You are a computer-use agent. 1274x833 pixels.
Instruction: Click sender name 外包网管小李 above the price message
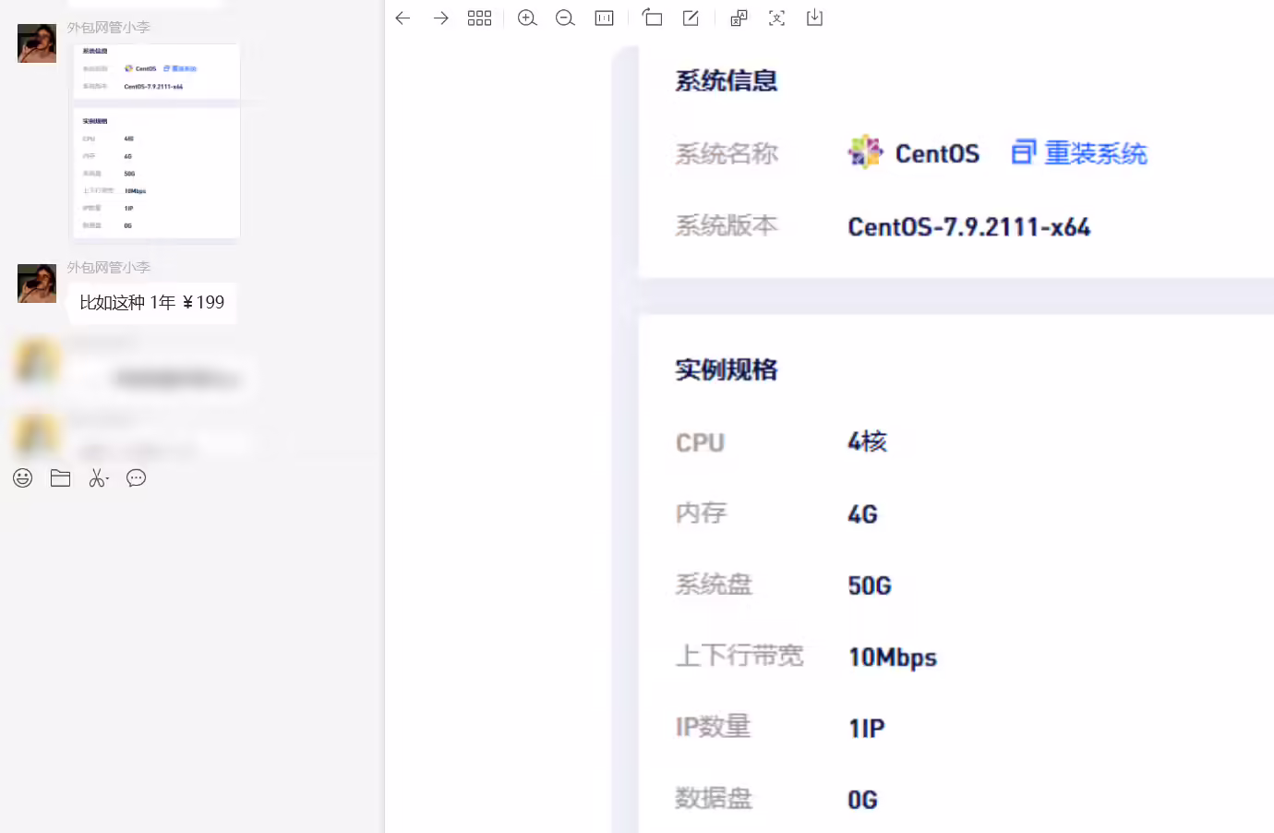coord(108,267)
